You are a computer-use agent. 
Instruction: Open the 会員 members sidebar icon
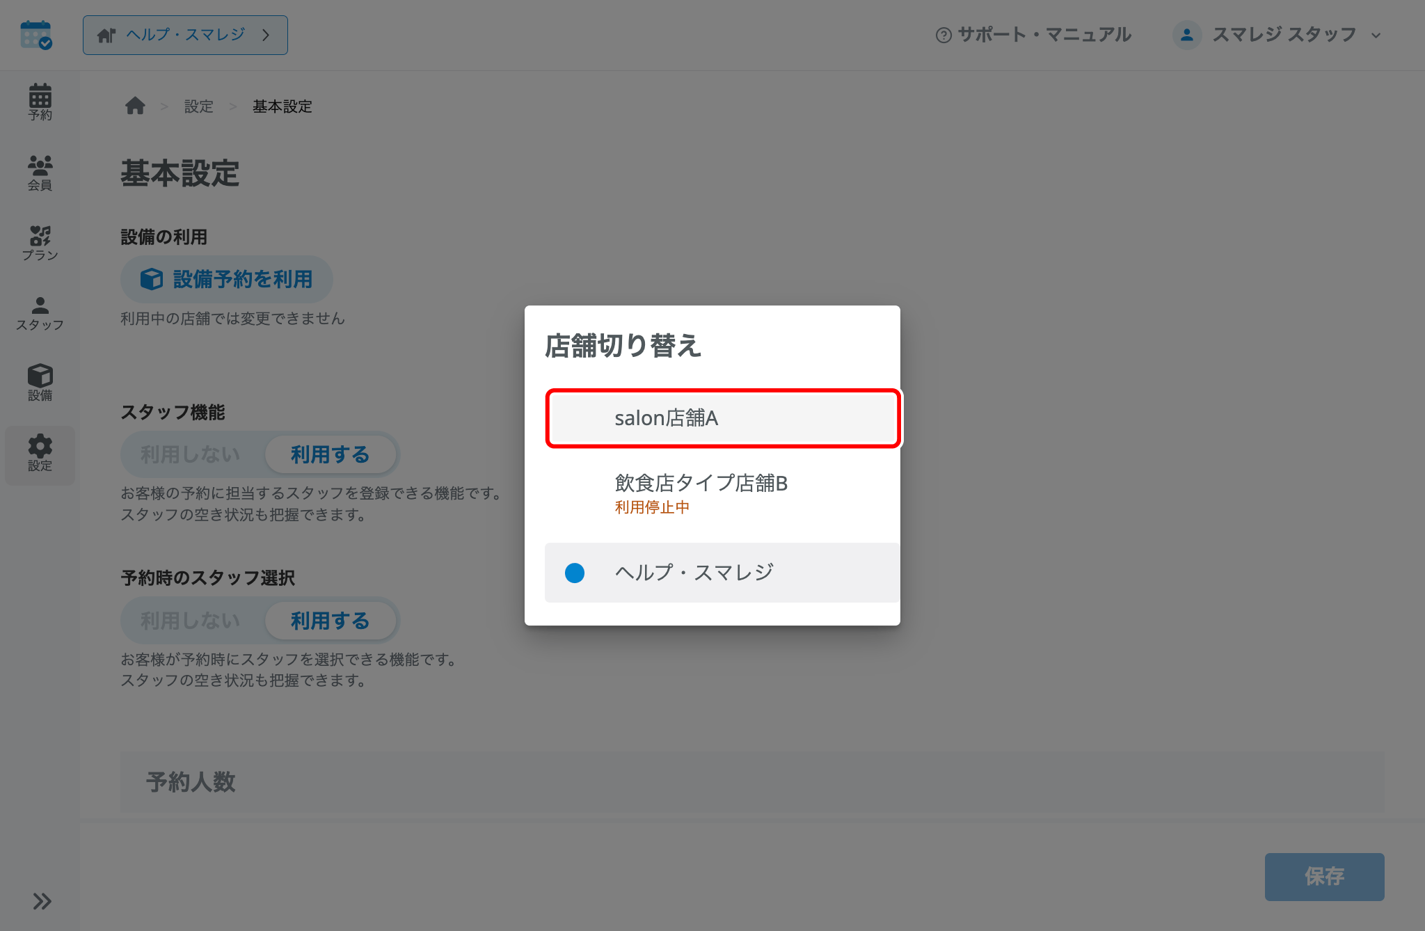pyautogui.click(x=40, y=173)
